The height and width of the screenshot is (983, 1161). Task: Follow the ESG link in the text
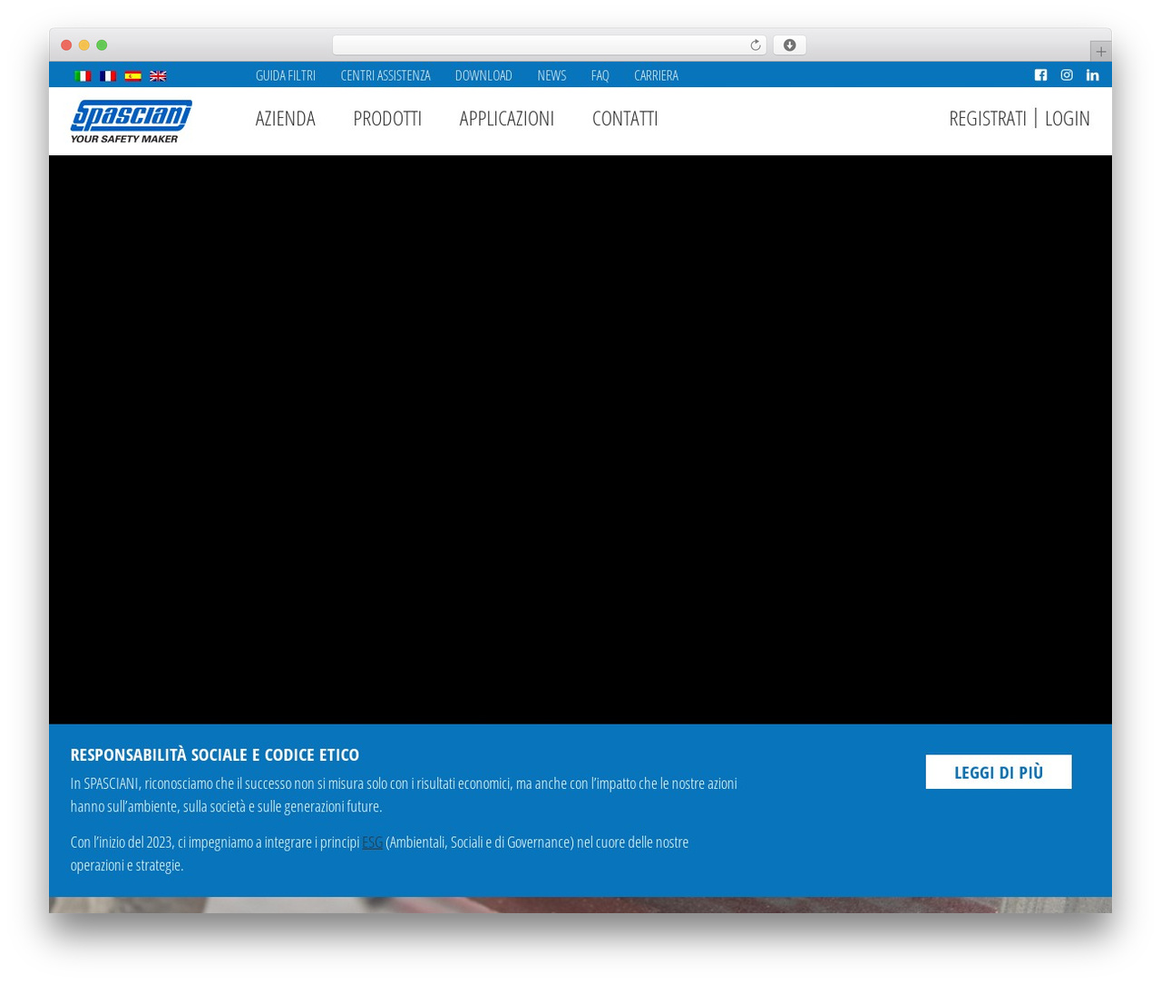coord(372,842)
